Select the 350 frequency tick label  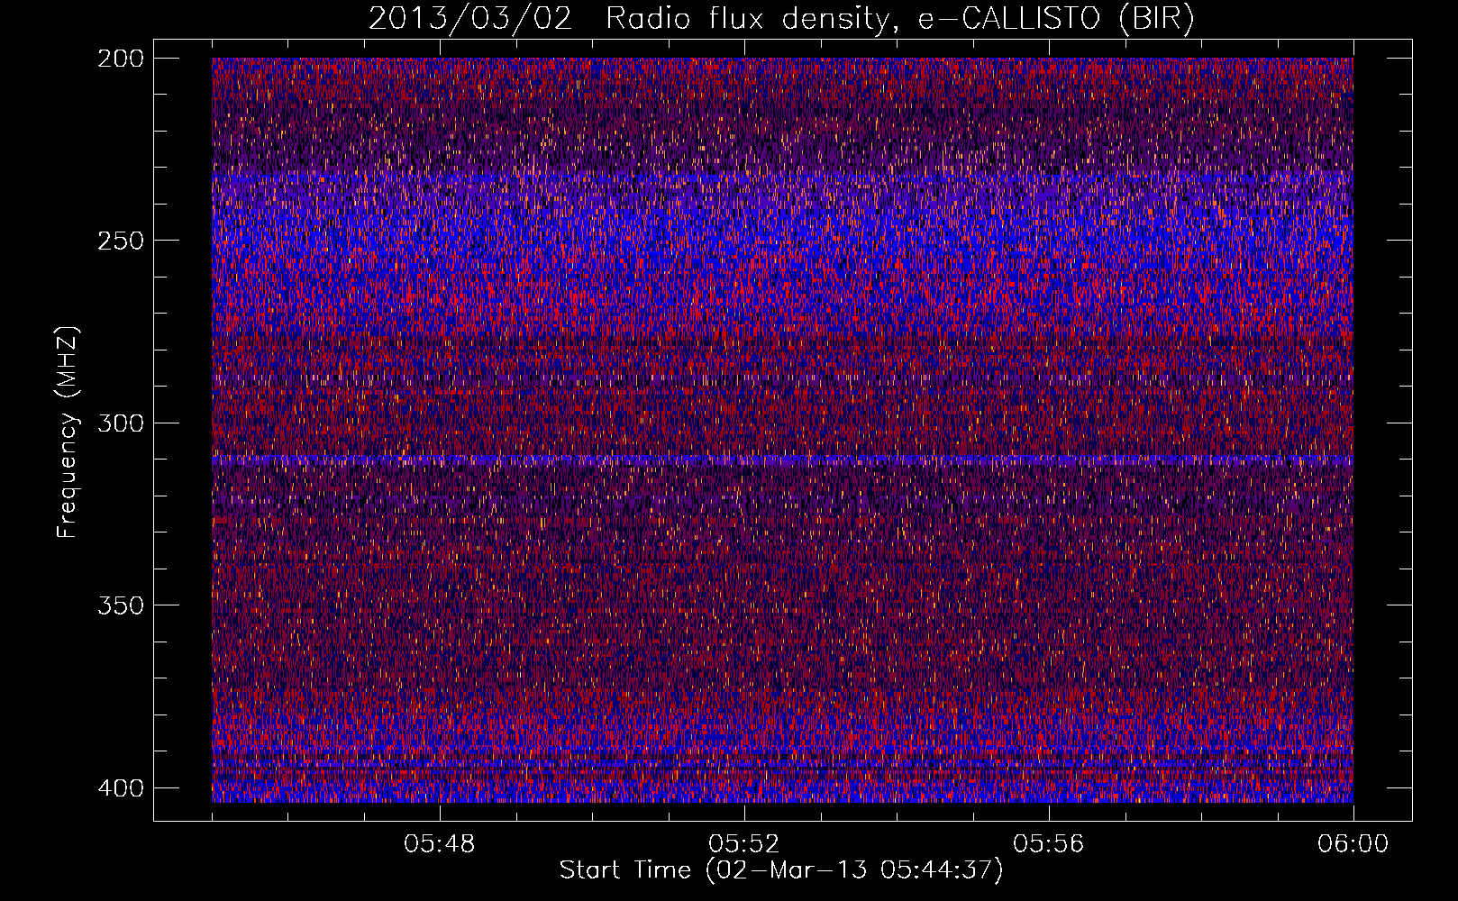pos(120,605)
